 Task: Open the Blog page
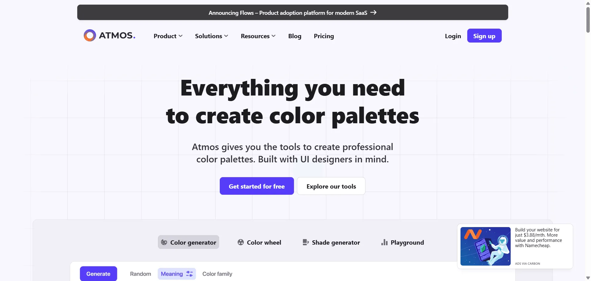coord(295,36)
